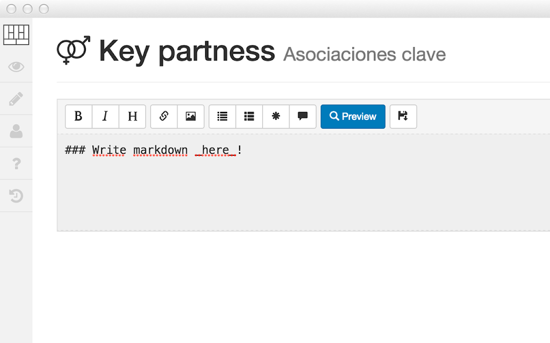Add an ordered list

point(249,116)
